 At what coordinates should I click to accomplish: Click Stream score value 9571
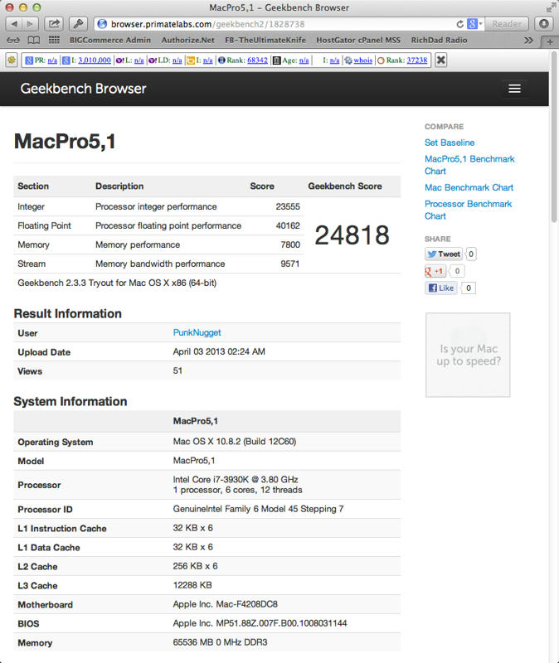tap(290, 264)
